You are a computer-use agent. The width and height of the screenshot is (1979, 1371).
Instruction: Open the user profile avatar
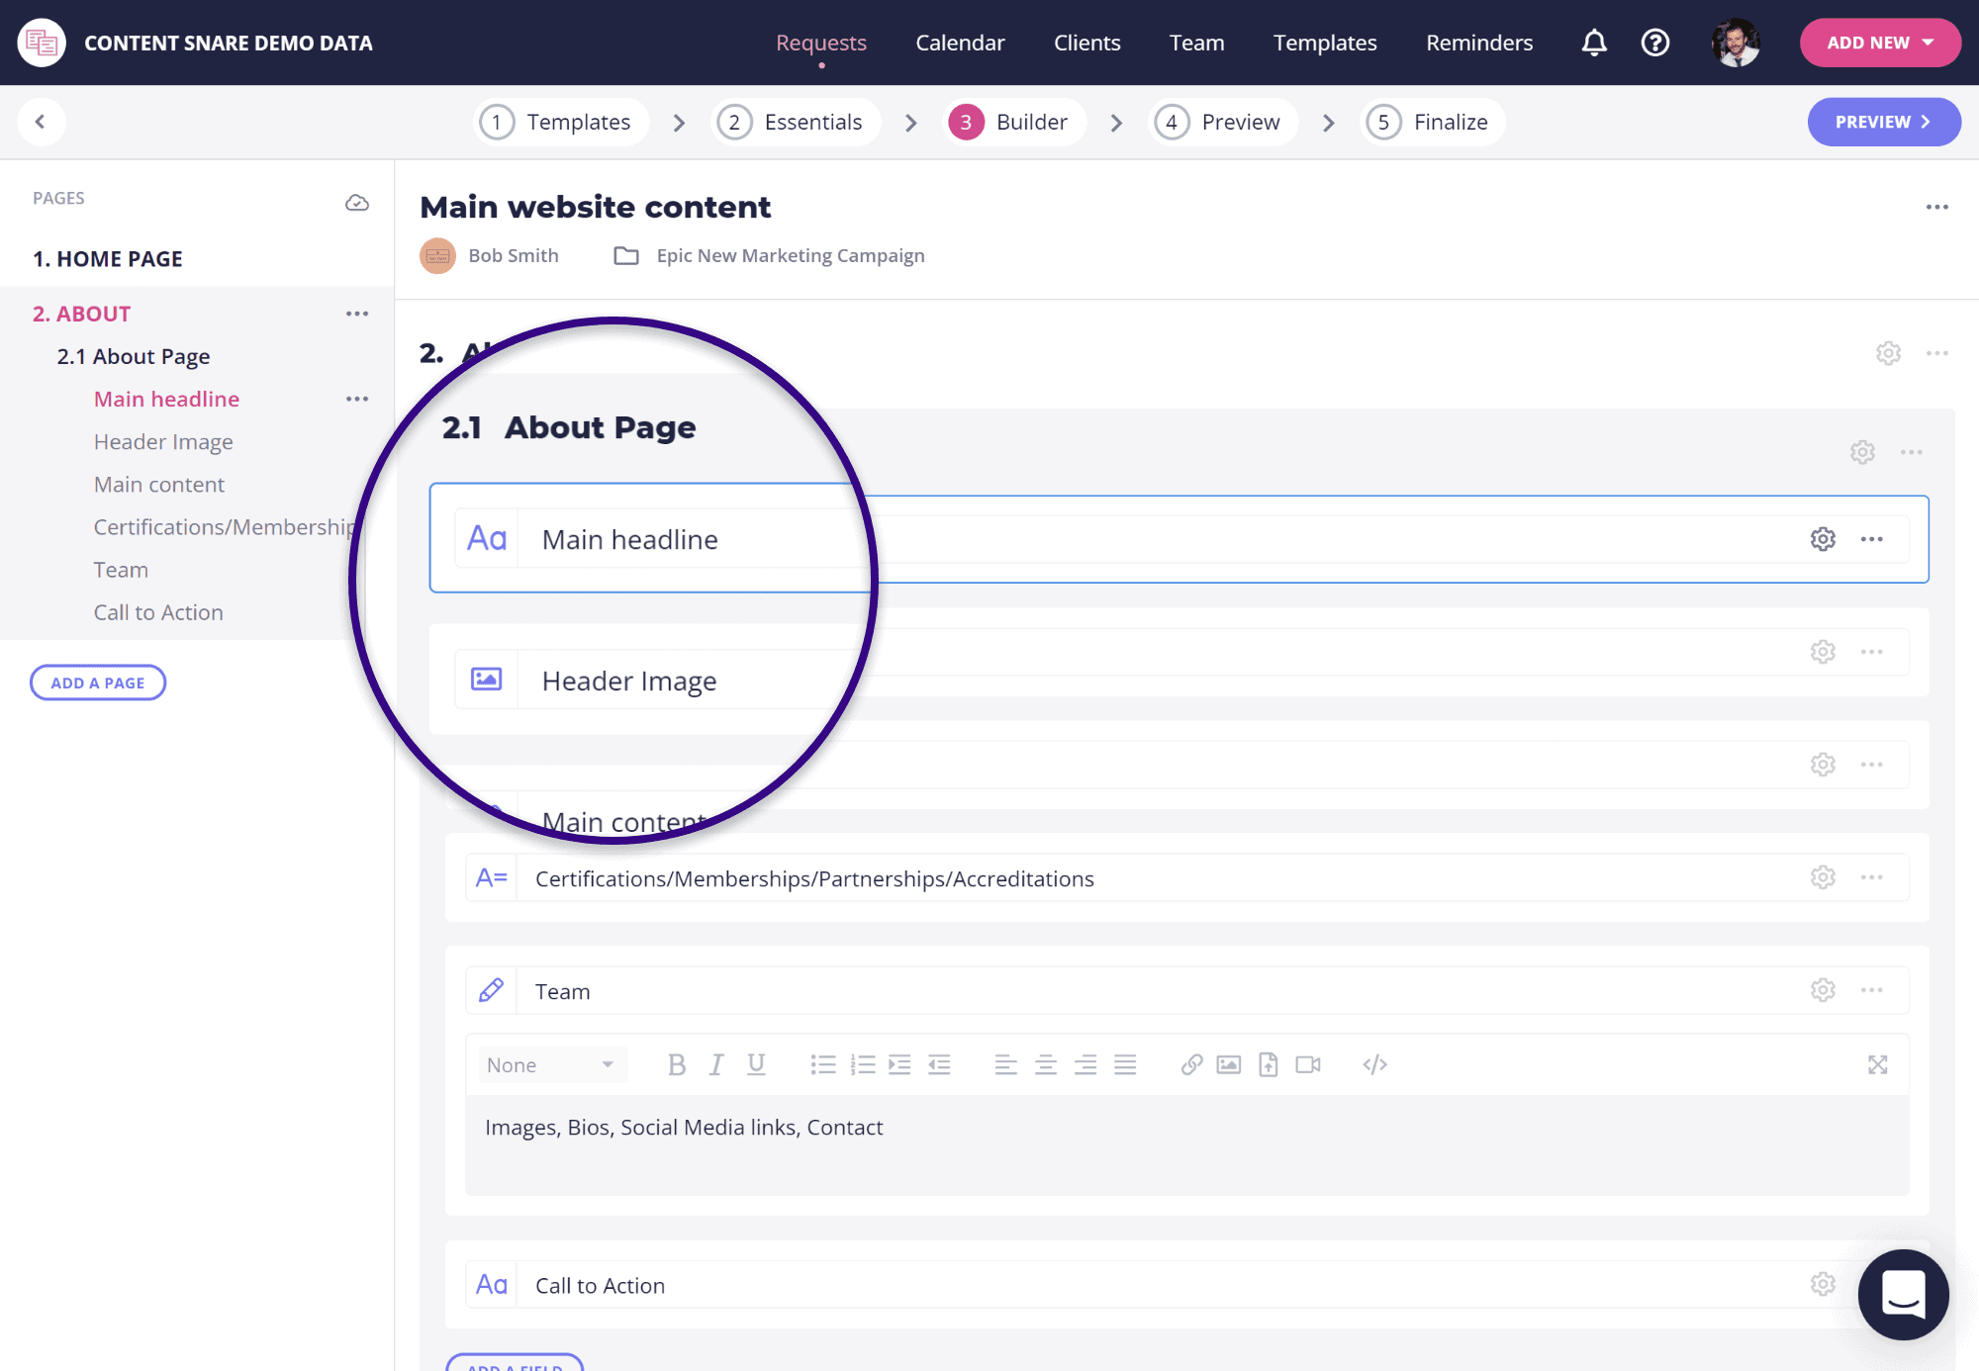coord(1736,43)
